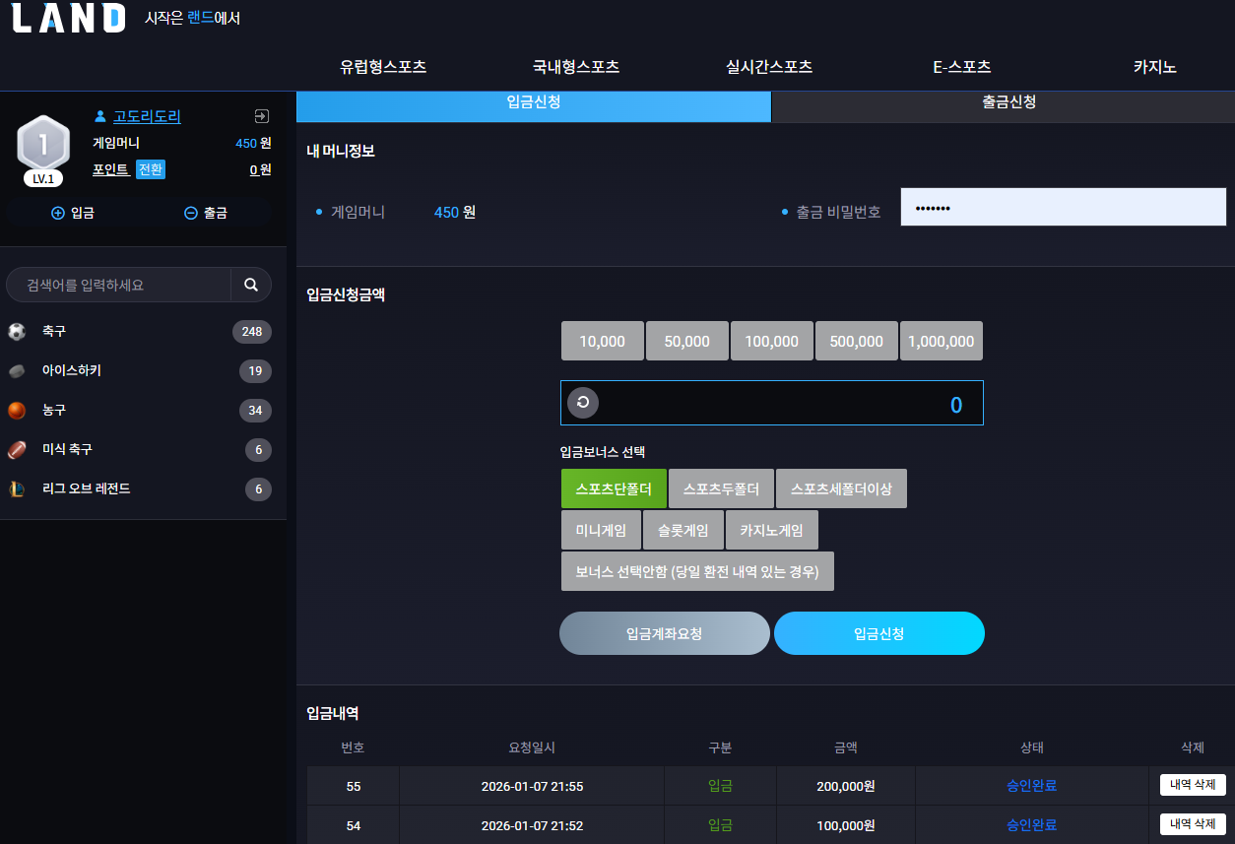
Task: Click the American football icon
Action: [17, 450]
